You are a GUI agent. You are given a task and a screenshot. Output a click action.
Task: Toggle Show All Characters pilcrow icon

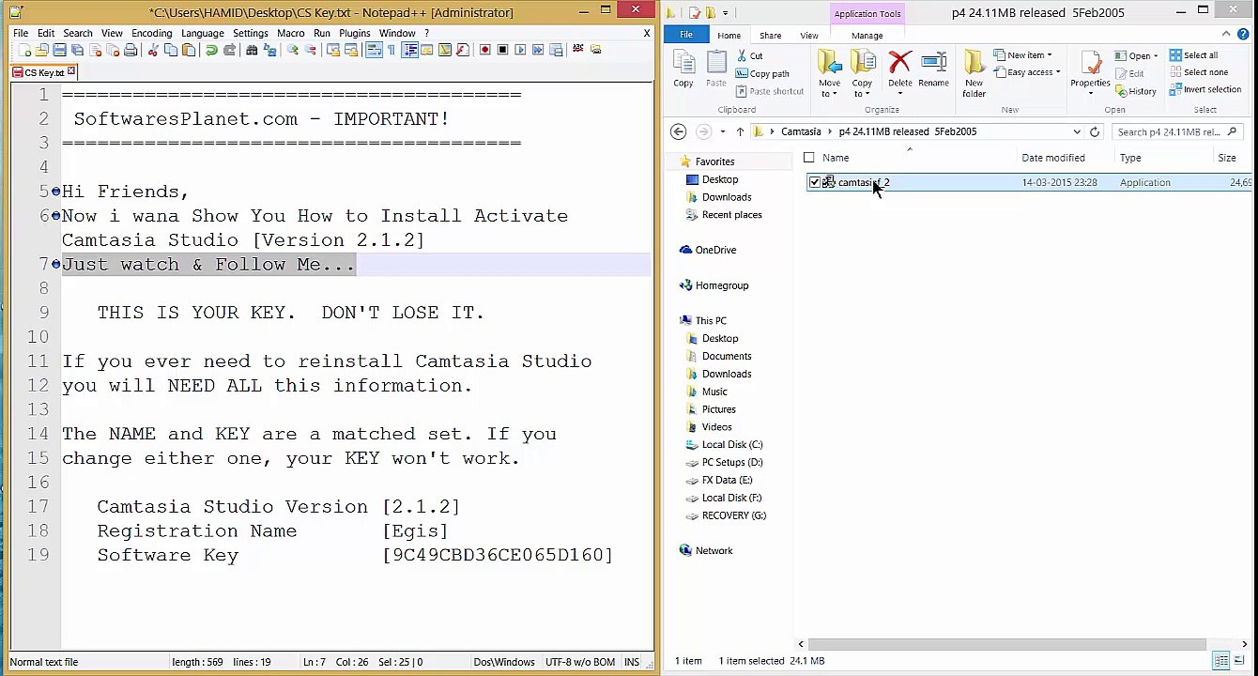tap(391, 50)
